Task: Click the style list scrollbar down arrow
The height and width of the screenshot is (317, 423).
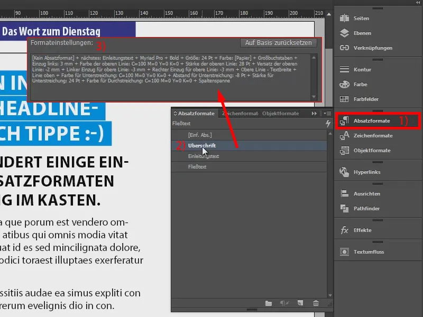Action: (330, 295)
